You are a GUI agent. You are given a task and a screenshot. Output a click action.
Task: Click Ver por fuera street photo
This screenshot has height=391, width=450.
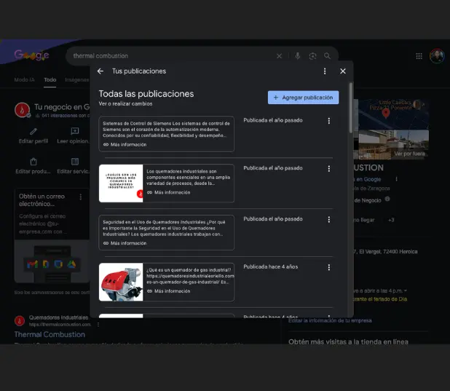(394, 144)
